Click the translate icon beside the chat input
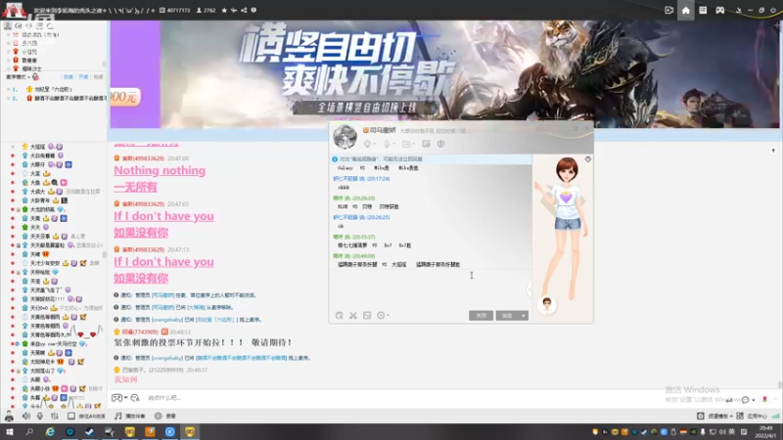 point(135,398)
